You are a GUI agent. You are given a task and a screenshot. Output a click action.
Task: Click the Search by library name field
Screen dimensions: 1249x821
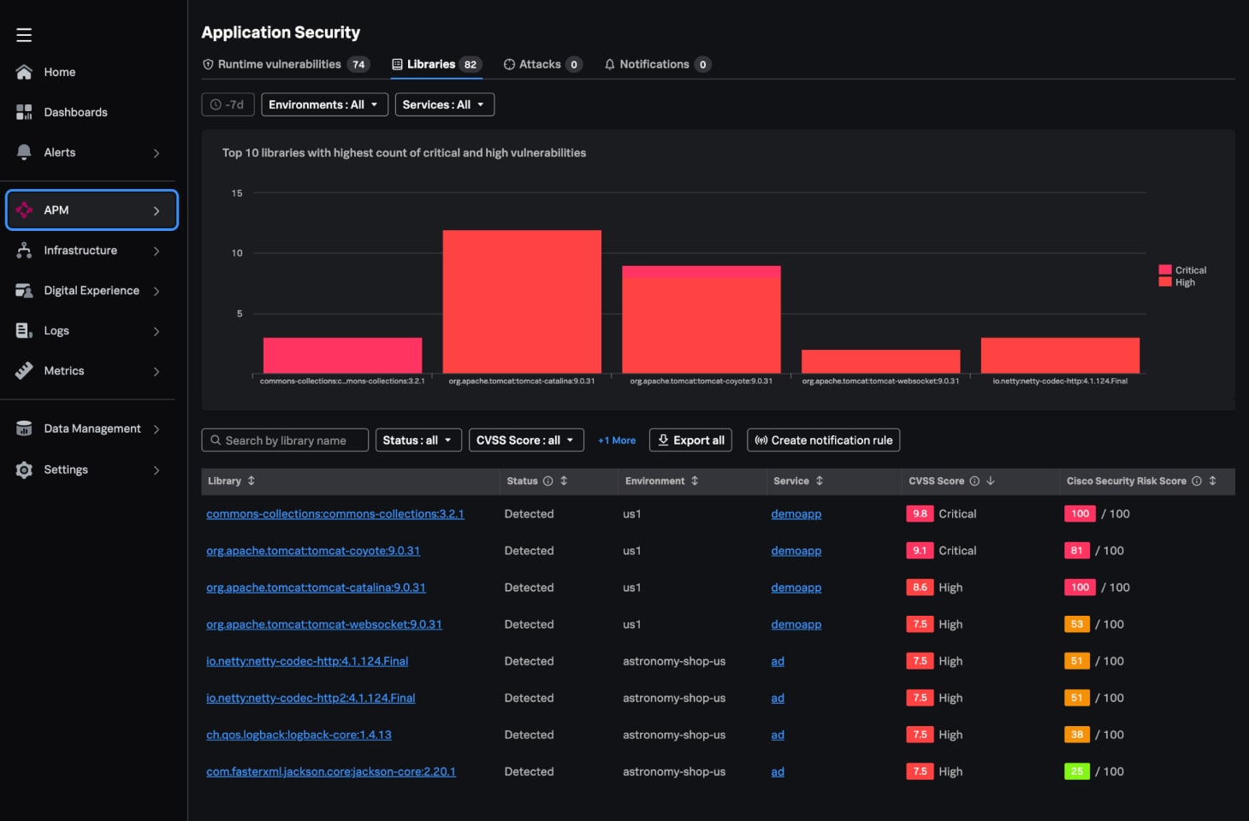[x=285, y=440]
